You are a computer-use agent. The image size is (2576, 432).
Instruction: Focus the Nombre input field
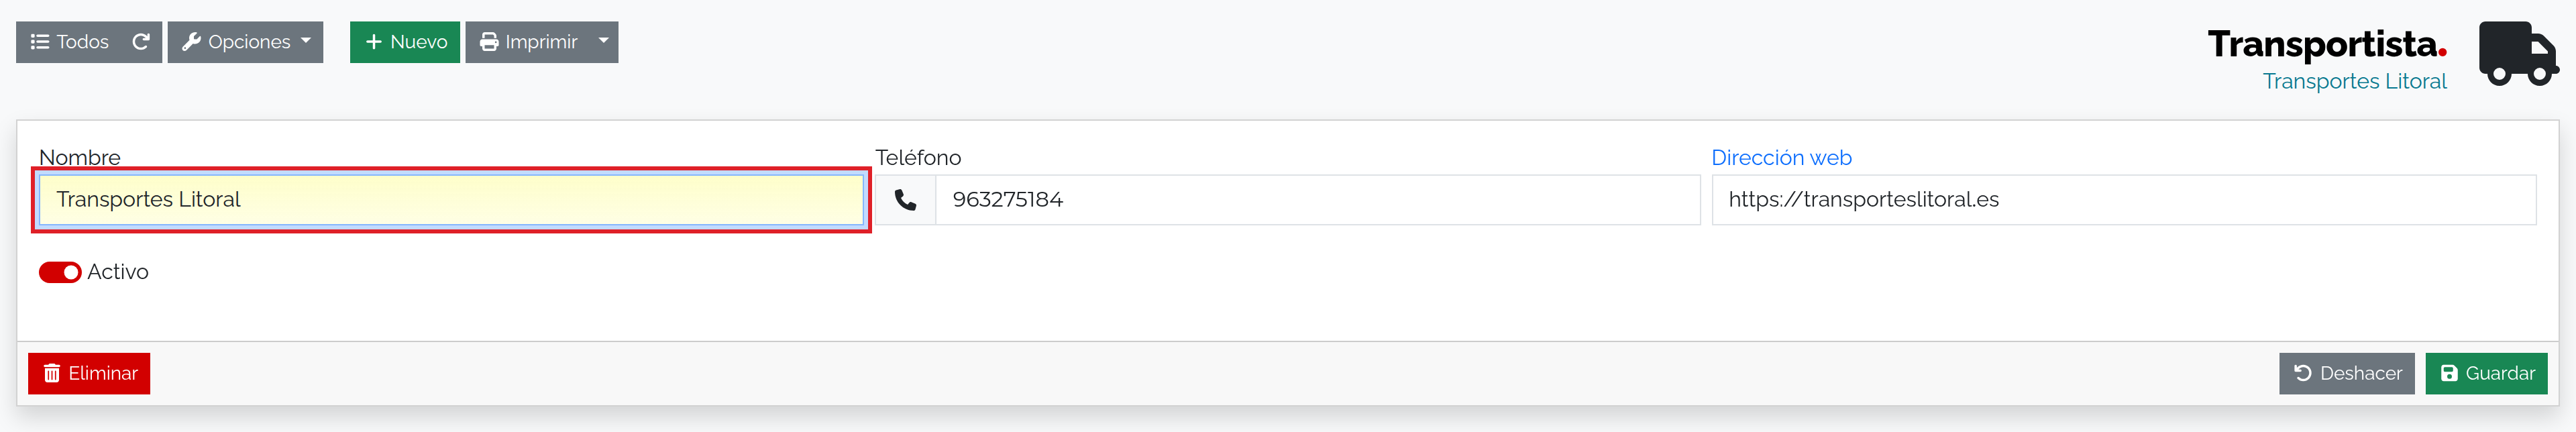(451, 200)
